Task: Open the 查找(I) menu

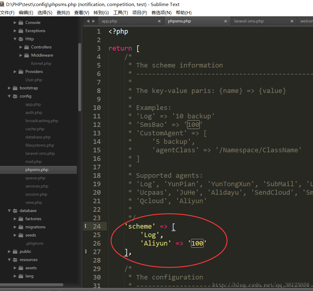Action: tap(63, 13)
